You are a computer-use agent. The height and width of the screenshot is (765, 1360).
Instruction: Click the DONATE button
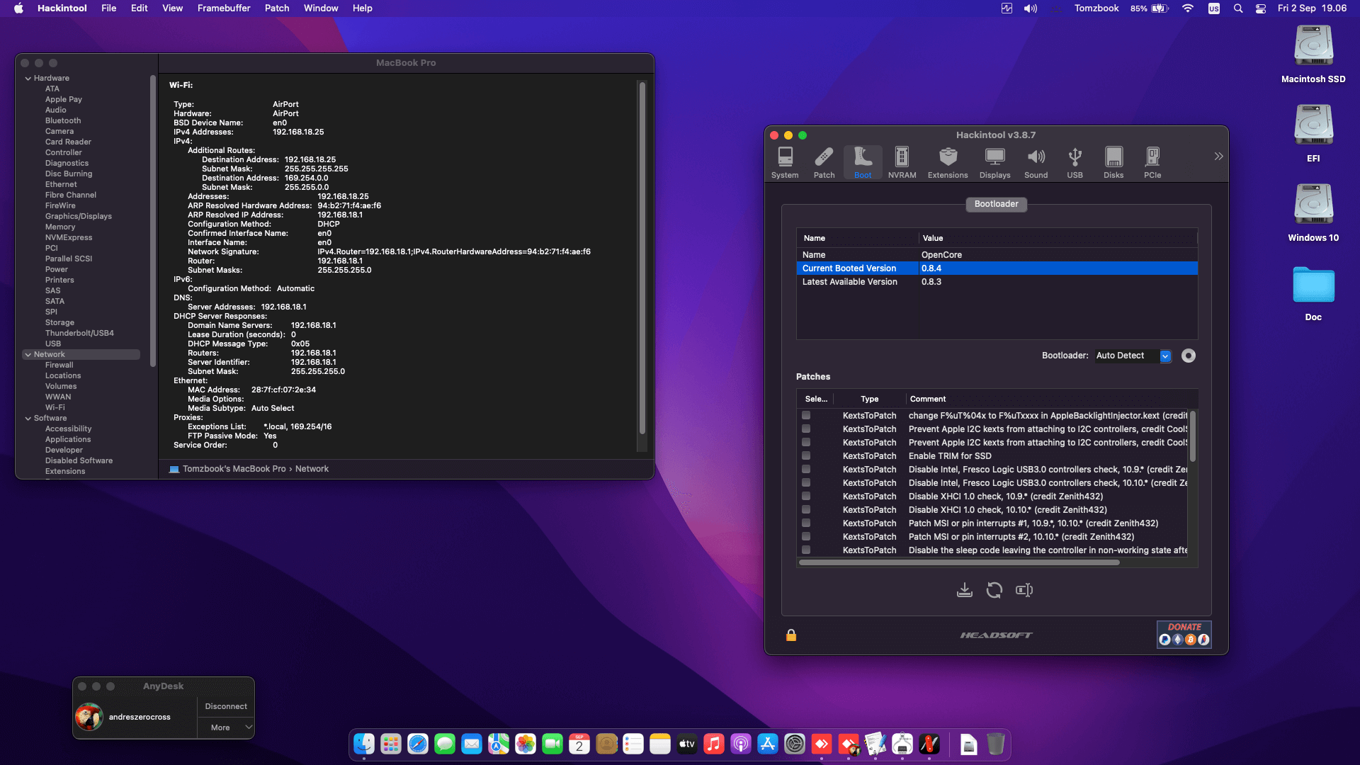click(x=1184, y=634)
